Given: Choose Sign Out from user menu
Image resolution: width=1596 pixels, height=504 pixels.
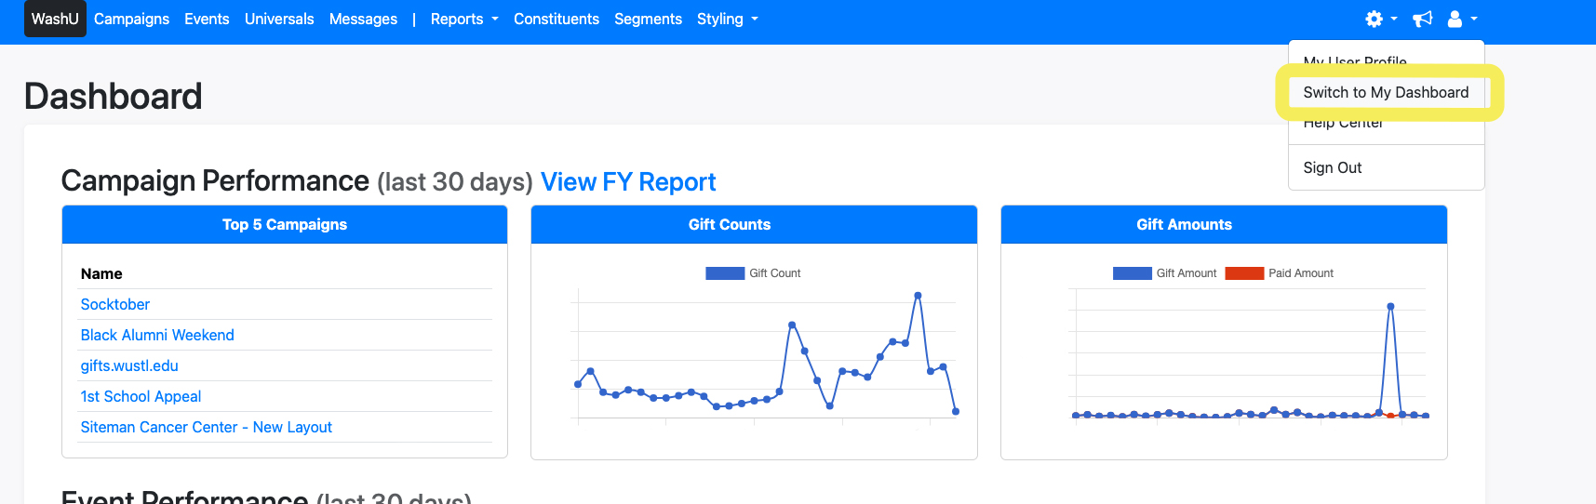Looking at the screenshot, I should tap(1333, 167).
